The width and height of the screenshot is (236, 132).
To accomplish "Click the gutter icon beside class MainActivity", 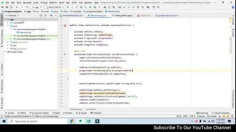I will tap(65, 25).
